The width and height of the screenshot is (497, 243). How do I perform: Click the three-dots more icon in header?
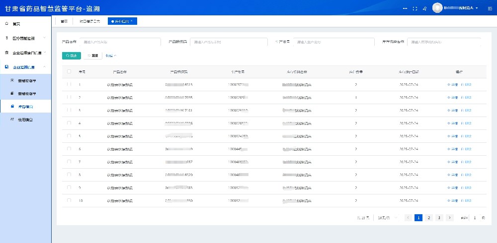pos(405,8)
